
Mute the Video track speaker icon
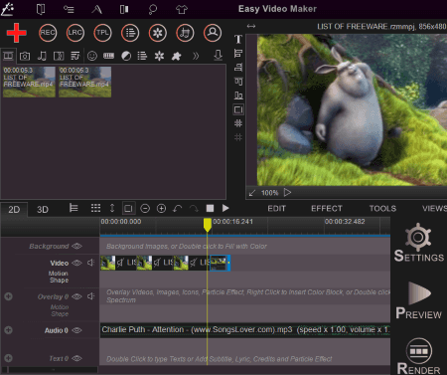(x=91, y=263)
